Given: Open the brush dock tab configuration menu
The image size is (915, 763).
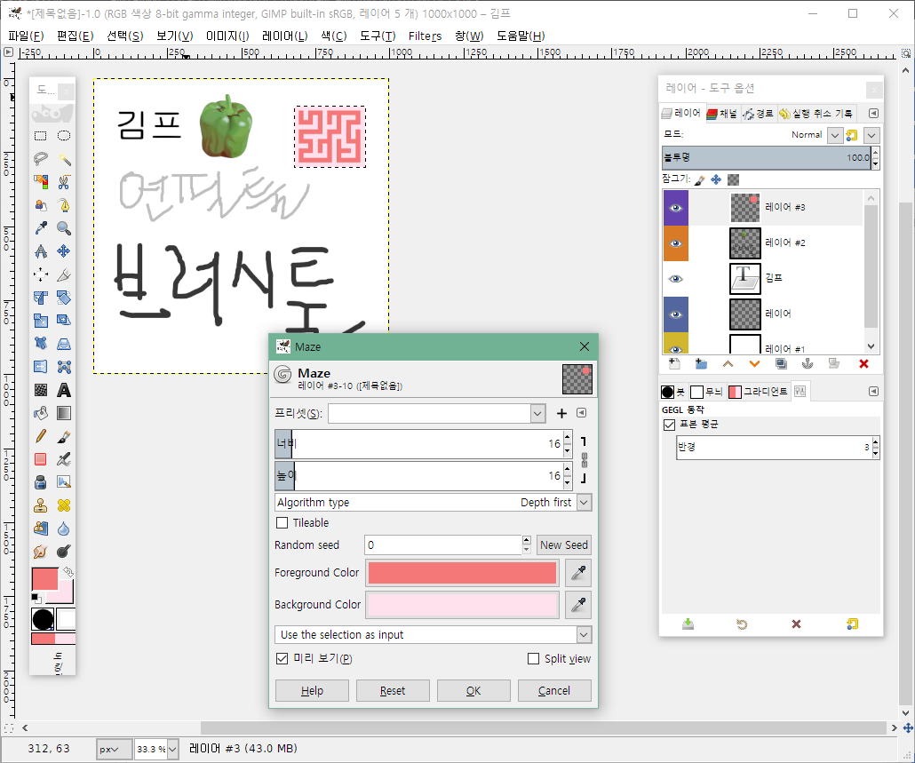Looking at the screenshot, I should [x=873, y=392].
